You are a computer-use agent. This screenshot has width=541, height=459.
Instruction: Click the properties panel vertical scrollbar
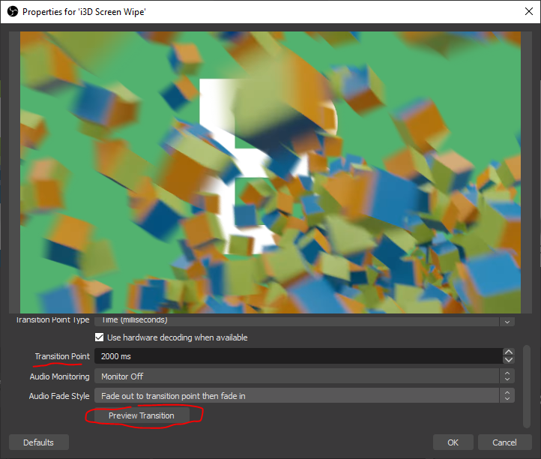pos(527,386)
